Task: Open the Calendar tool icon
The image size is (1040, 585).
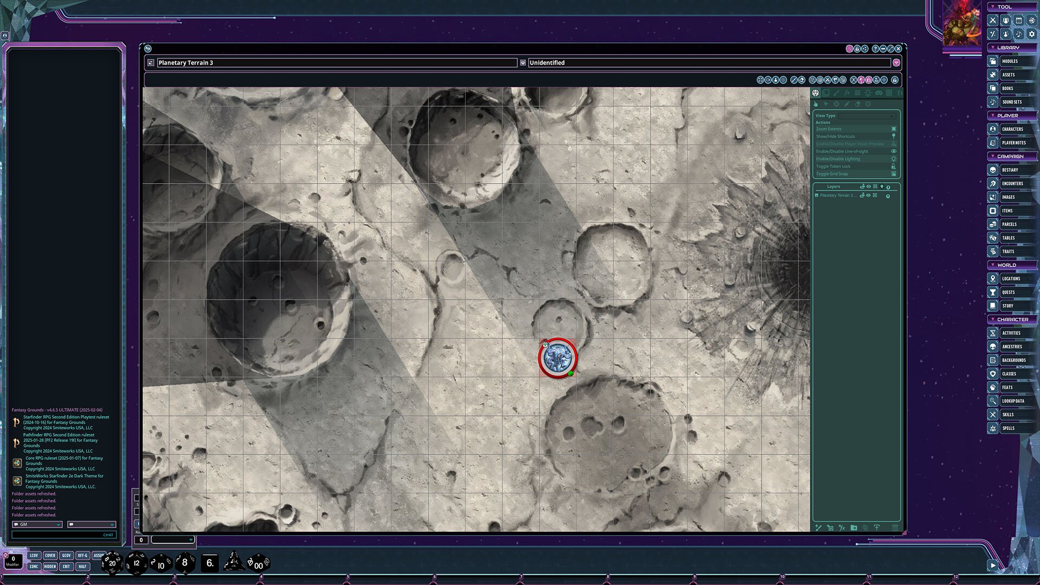Action: [x=1019, y=20]
